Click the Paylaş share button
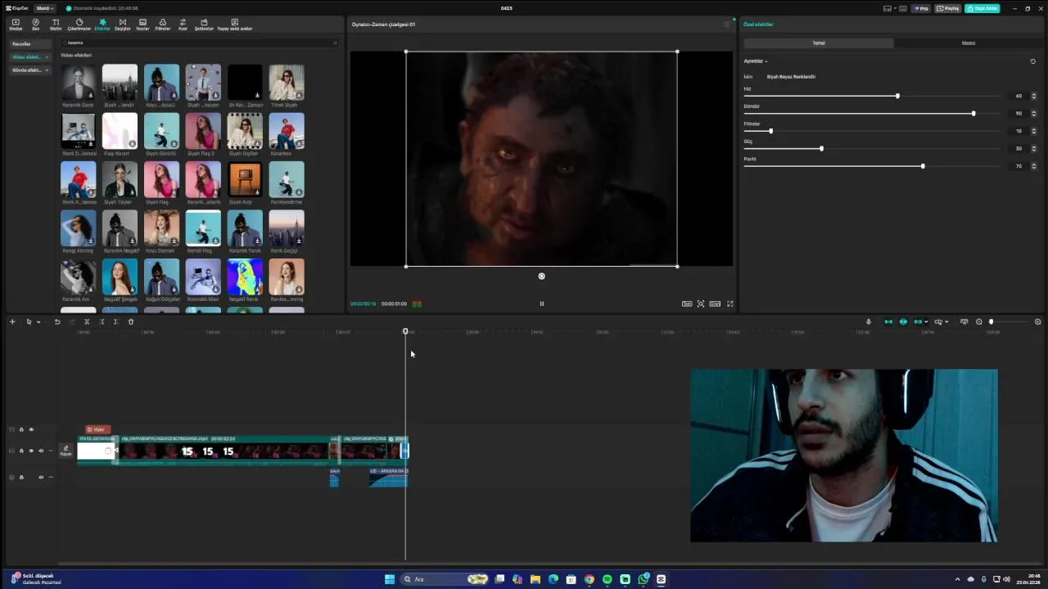The height and width of the screenshot is (589, 1048). click(947, 8)
